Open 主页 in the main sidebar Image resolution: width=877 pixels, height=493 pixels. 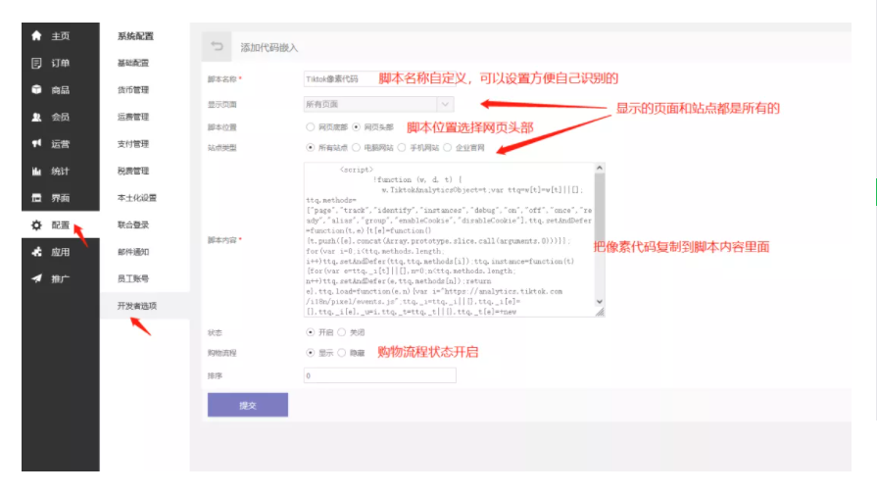point(61,36)
